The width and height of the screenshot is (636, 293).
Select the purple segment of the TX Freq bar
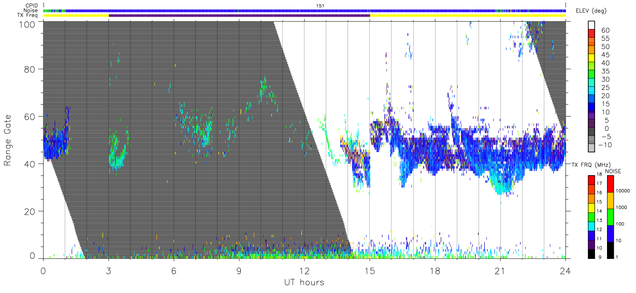pos(239,16)
